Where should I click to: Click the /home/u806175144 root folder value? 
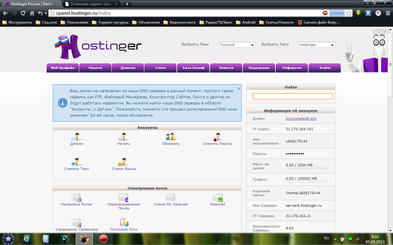pyautogui.click(x=303, y=193)
